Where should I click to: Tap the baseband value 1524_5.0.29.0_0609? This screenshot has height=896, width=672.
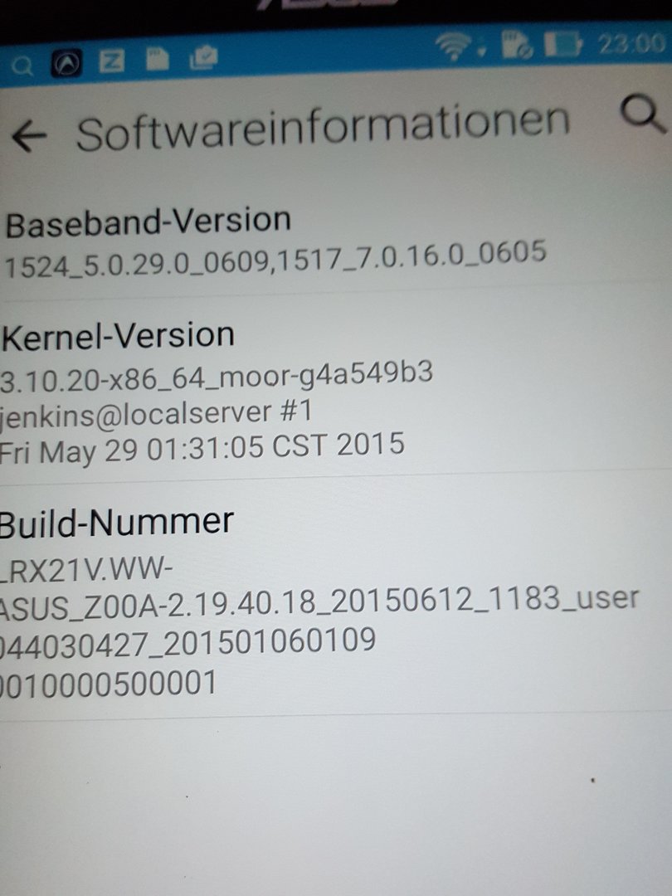point(137,265)
